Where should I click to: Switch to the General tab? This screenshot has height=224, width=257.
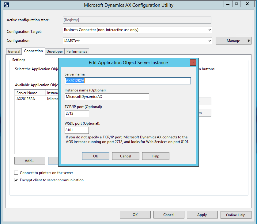[14, 52]
